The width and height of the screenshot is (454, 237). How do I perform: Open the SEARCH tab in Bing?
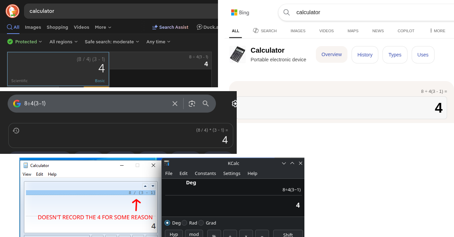pos(265,31)
